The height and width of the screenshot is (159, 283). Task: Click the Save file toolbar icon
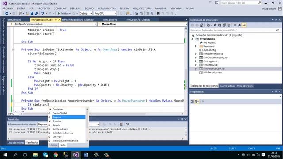pos(32,14)
